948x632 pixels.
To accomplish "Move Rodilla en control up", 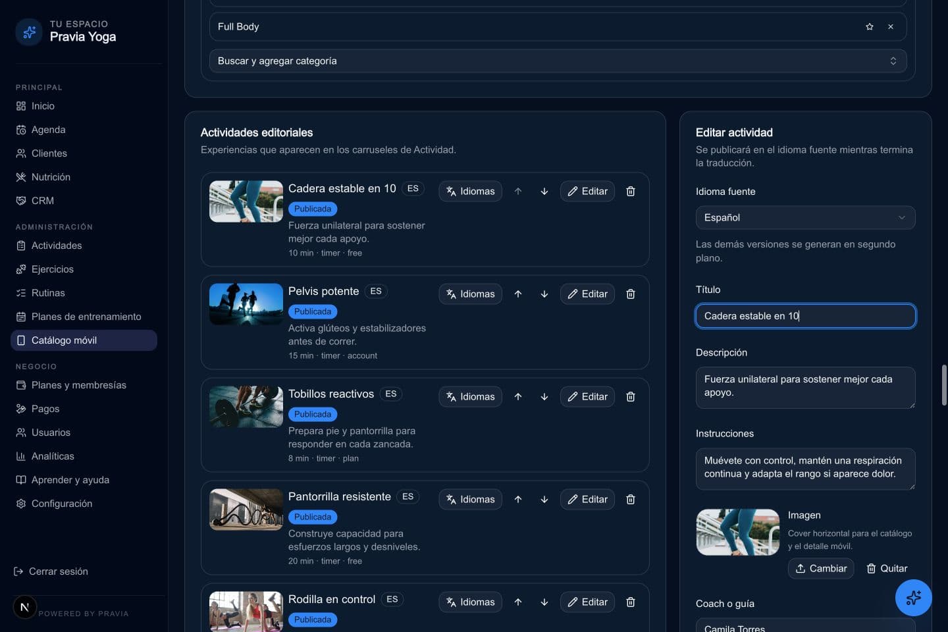I will point(518,602).
